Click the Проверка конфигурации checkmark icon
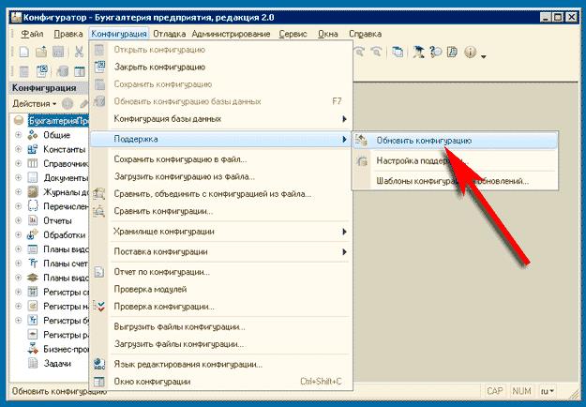 (x=102, y=307)
